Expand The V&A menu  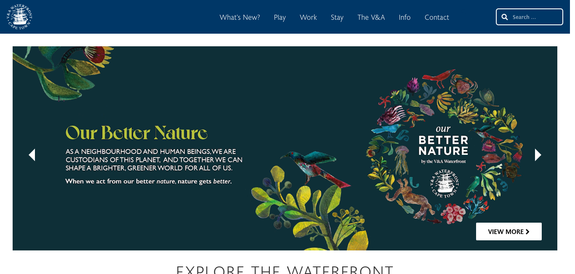[371, 17]
